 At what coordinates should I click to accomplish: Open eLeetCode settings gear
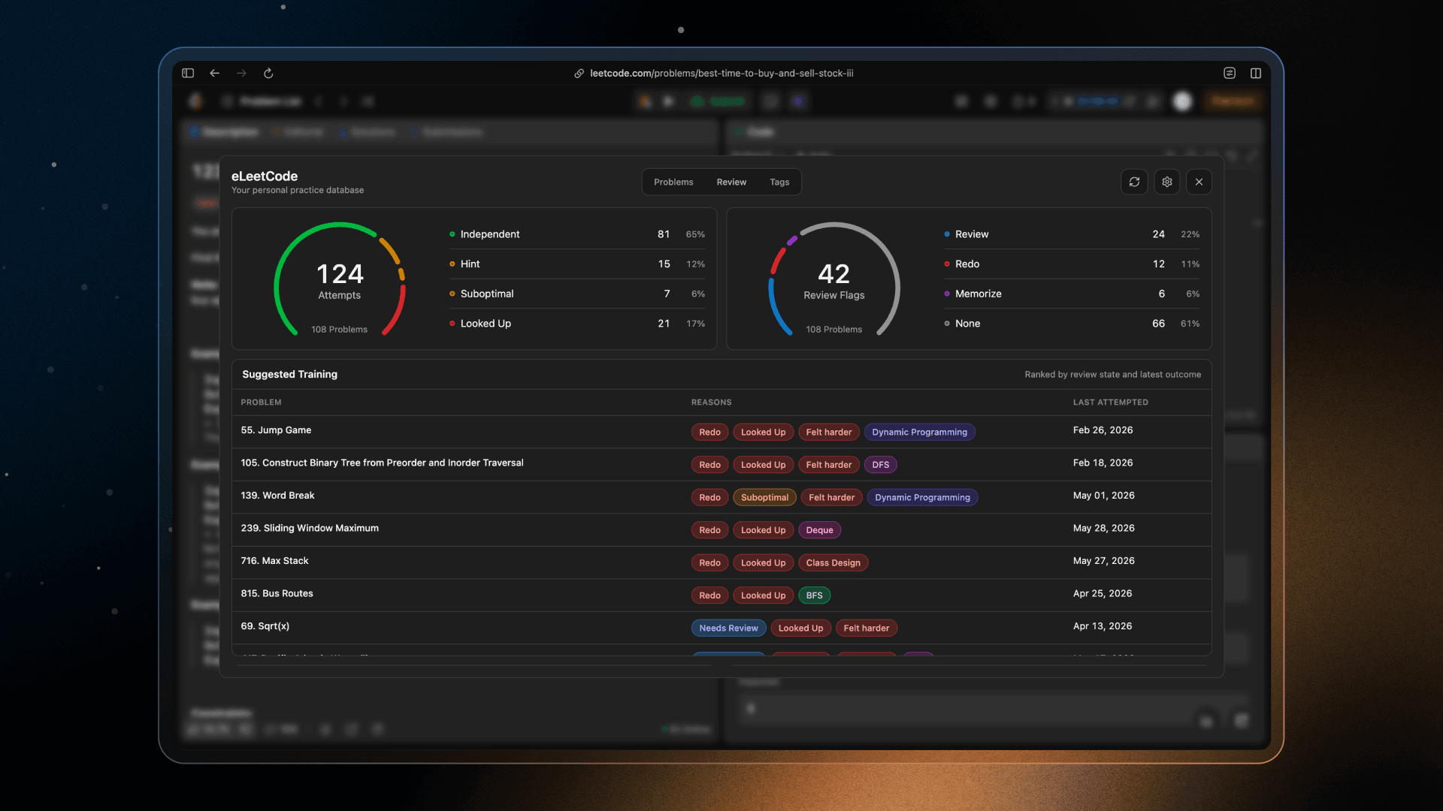click(1167, 182)
